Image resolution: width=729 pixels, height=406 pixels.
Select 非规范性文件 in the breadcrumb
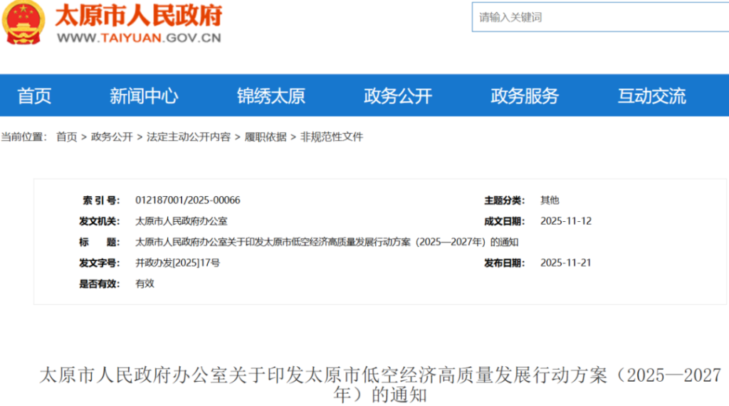[x=332, y=137]
